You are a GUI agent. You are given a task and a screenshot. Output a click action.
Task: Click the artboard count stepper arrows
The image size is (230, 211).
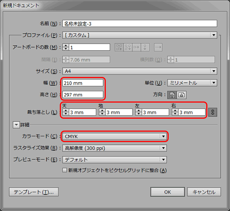pyautogui.click(x=66, y=47)
